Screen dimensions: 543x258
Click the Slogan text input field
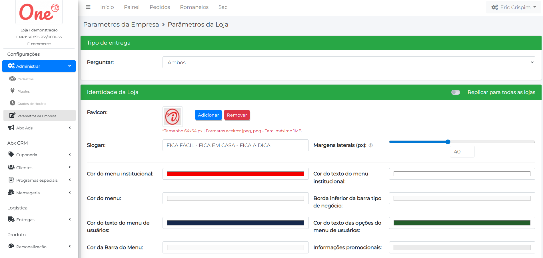click(235, 145)
